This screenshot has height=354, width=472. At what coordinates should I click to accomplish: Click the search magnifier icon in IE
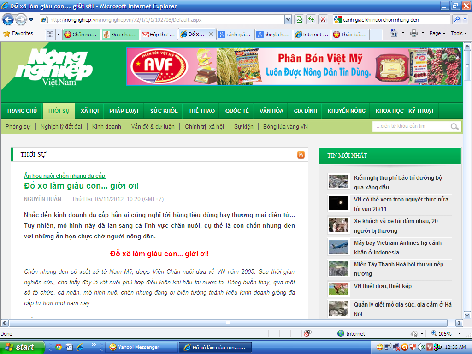click(x=456, y=20)
